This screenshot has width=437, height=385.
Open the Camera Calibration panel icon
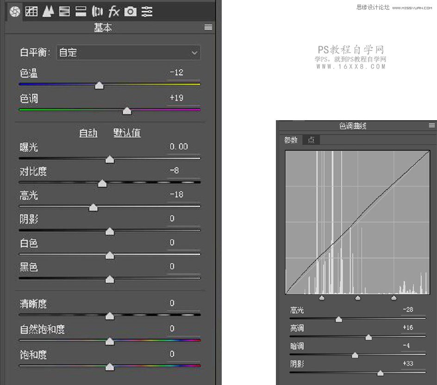(x=131, y=12)
